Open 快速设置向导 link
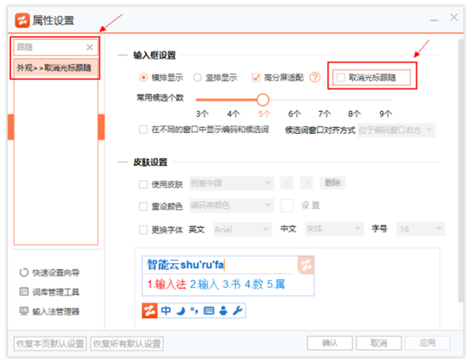 (x=56, y=272)
